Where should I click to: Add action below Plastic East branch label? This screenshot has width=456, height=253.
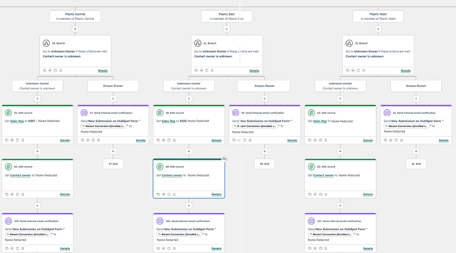[226, 29]
